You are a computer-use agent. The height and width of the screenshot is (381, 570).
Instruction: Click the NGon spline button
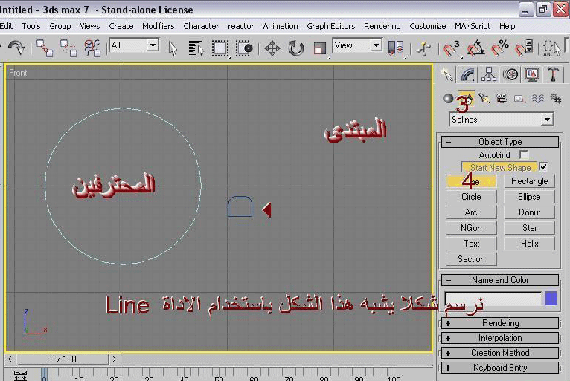471,228
